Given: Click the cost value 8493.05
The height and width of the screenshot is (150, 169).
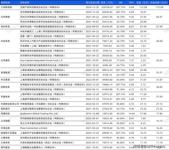Looking at the screenshot, I should coord(107,60).
